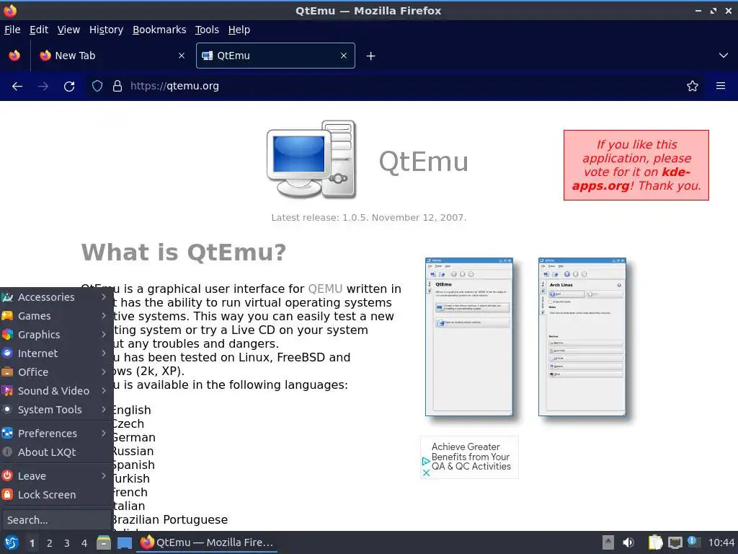Click the show desktop taskbar icon
738x554 pixels.
pos(124,543)
